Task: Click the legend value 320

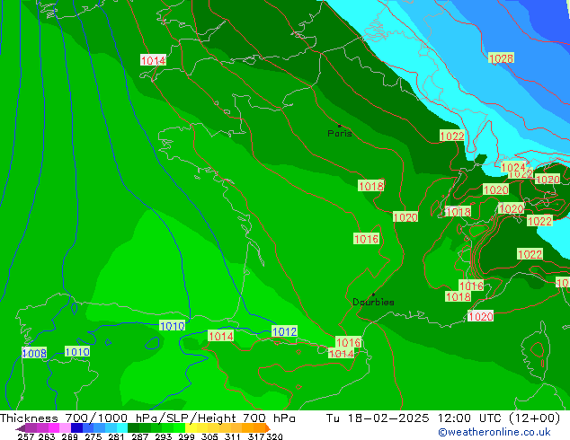Action: pos(274,436)
